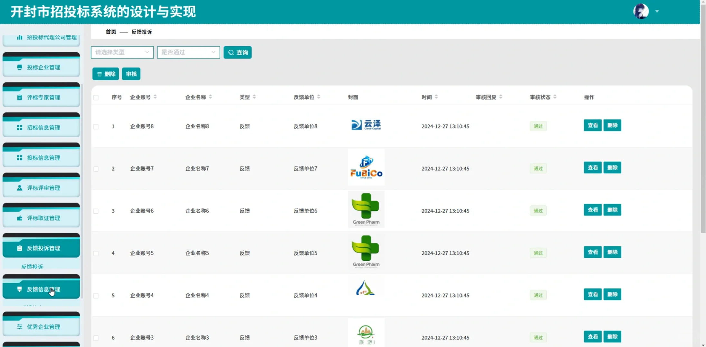This screenshot has height=347, width=706.
Task: Click the FuBiCo logo thumbnail
Action: point(366,167)
